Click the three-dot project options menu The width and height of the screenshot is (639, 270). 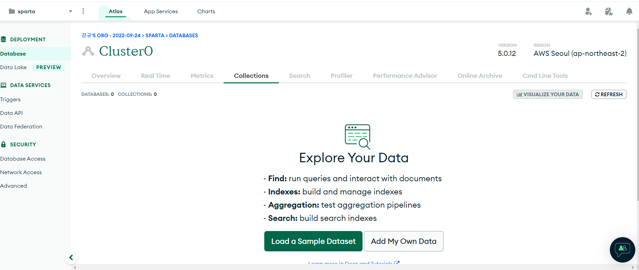(83, 11)
